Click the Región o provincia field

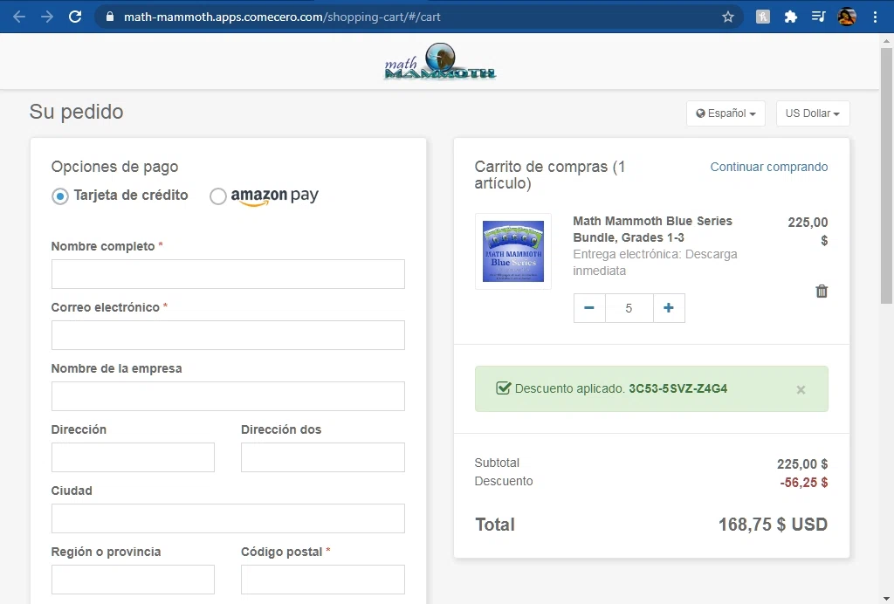(133, 580)
